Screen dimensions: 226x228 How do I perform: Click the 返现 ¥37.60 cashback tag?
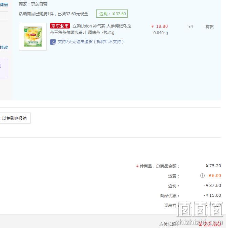112,14
